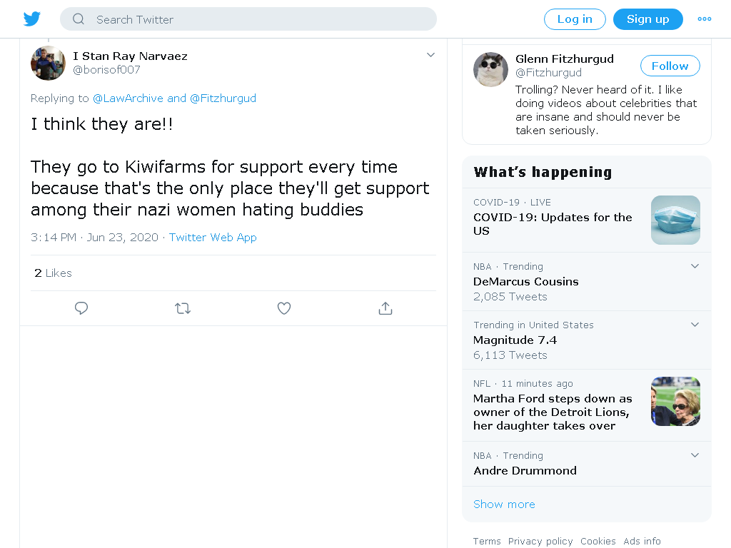
Task: Open the Twitter Web App link
Action: 213,237
